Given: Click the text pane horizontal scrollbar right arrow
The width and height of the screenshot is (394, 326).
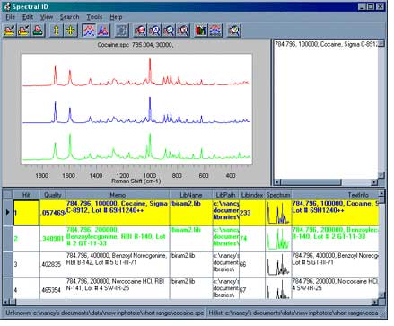Looking at the screenshot, I should point(375,182).
